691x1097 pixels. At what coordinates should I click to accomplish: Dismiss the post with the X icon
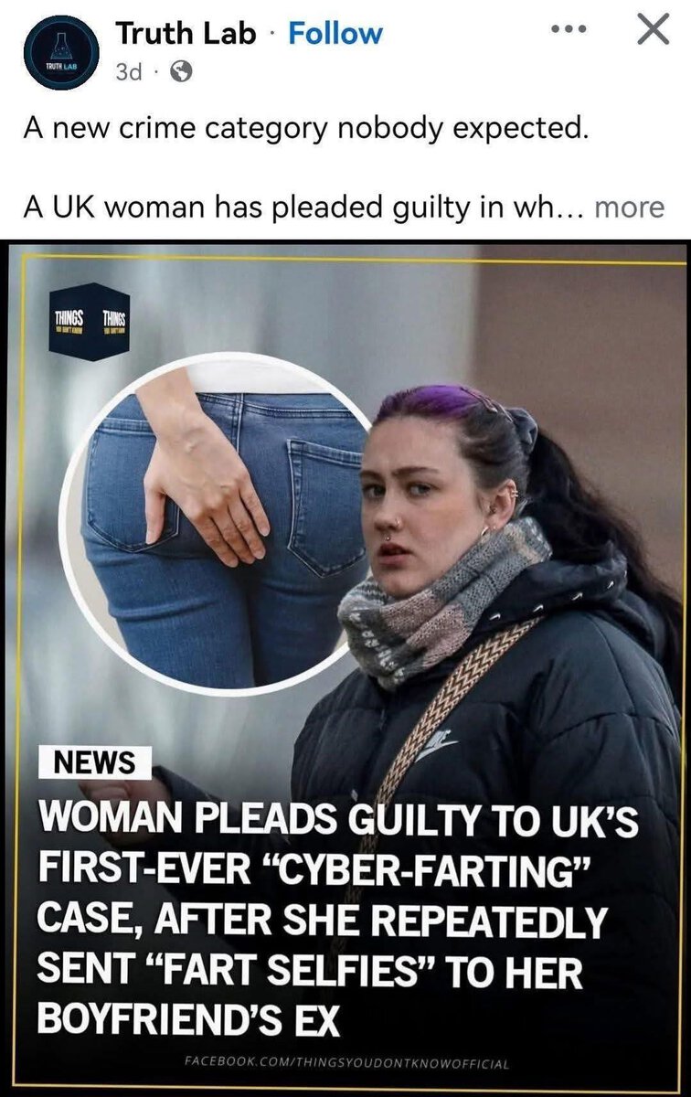tap(652, 31)
